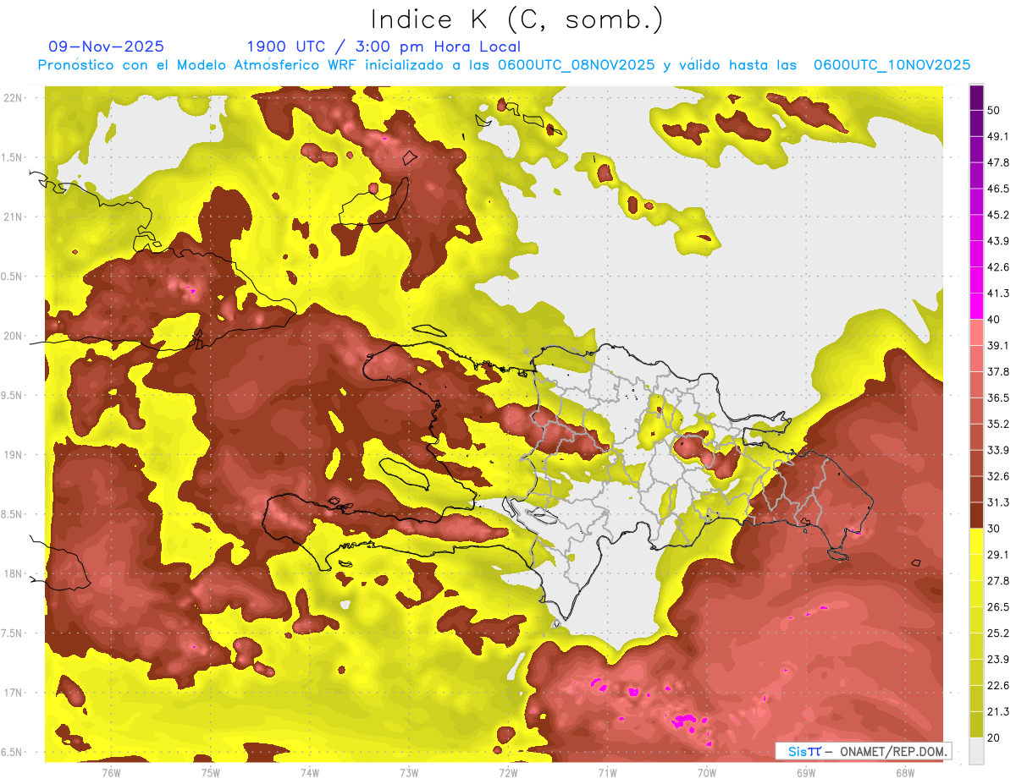The image size is (1016, 784).
Task: Click the colorbar value '27.8'
Action: (997, 581)
